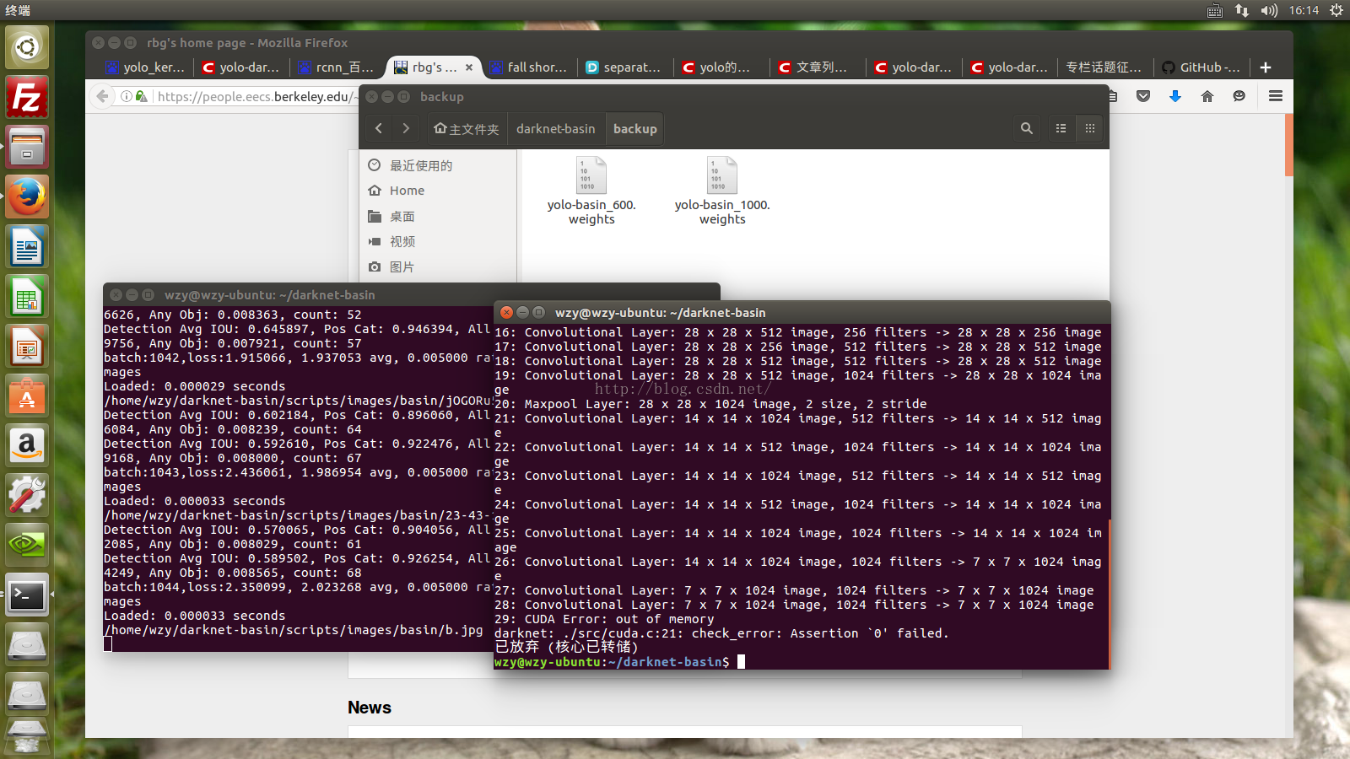
Task: Select the yolo-basin_600.weights file
Action: pyautogui.click(x=591, y=191)
